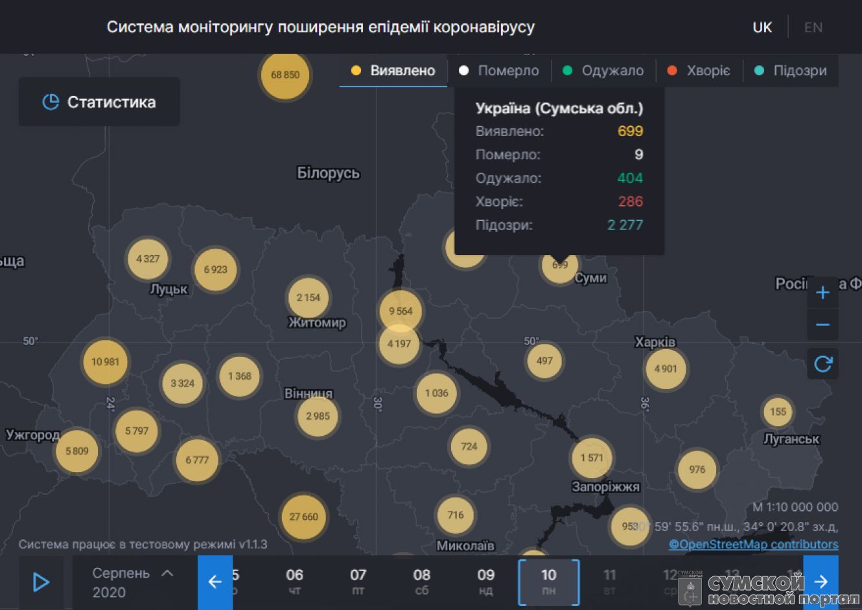Click the 27 660 map cluster bubble
Screen dimensions: 862x610
tap(303, 517)
